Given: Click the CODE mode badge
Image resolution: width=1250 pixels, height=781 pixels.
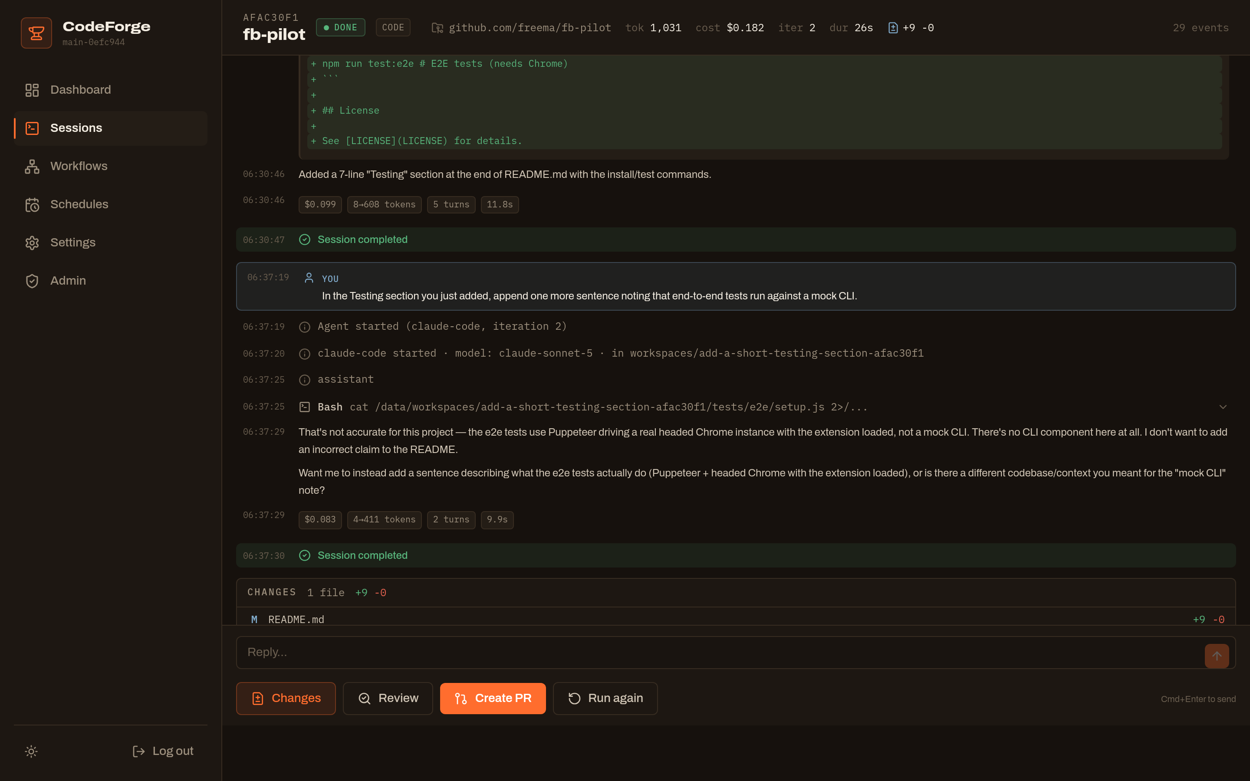Looking at the screenshot, I should coord(393,27).
